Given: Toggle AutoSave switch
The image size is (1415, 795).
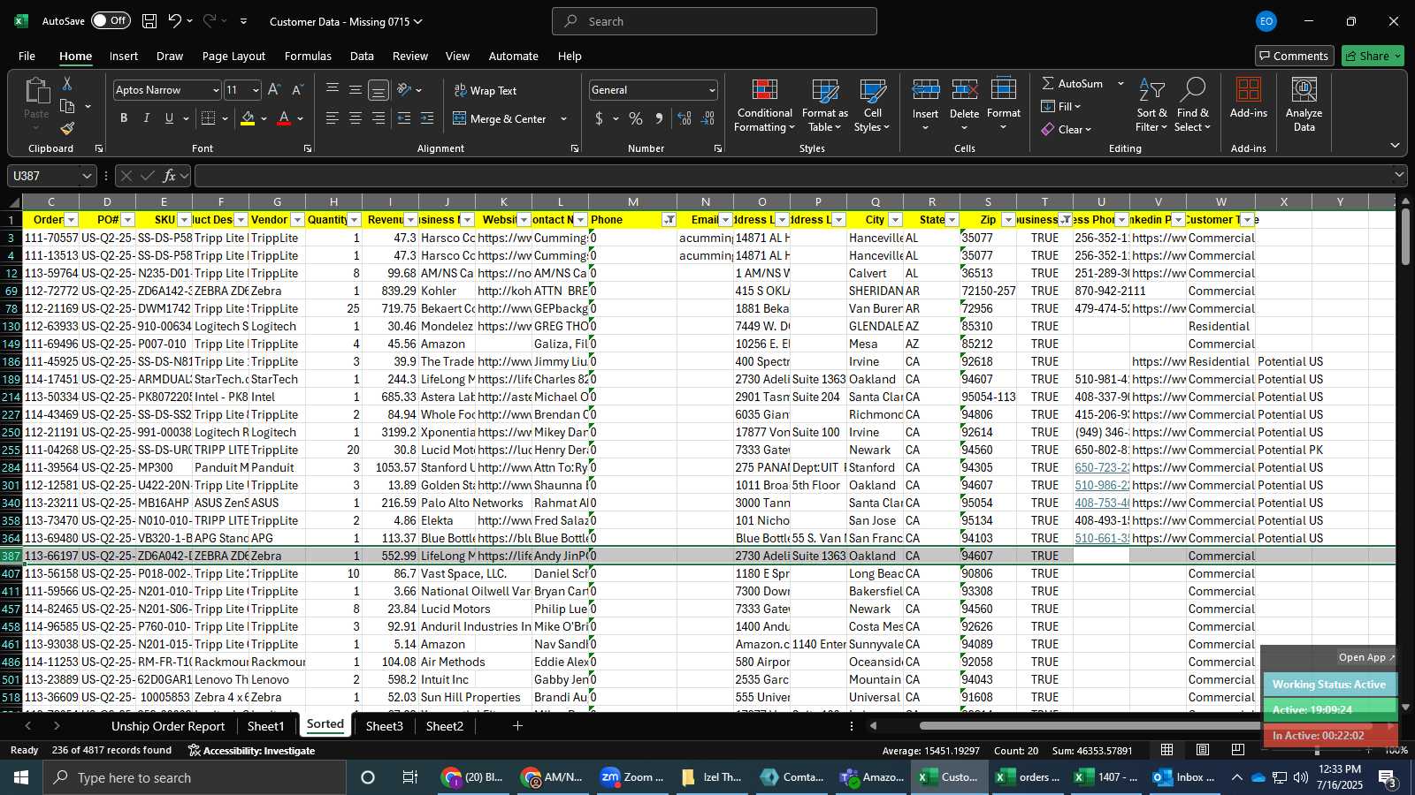Looking at the screenshot, I should pos(111,20).
